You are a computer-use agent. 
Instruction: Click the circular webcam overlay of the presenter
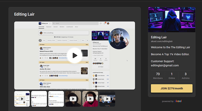[x=119, y=38]
